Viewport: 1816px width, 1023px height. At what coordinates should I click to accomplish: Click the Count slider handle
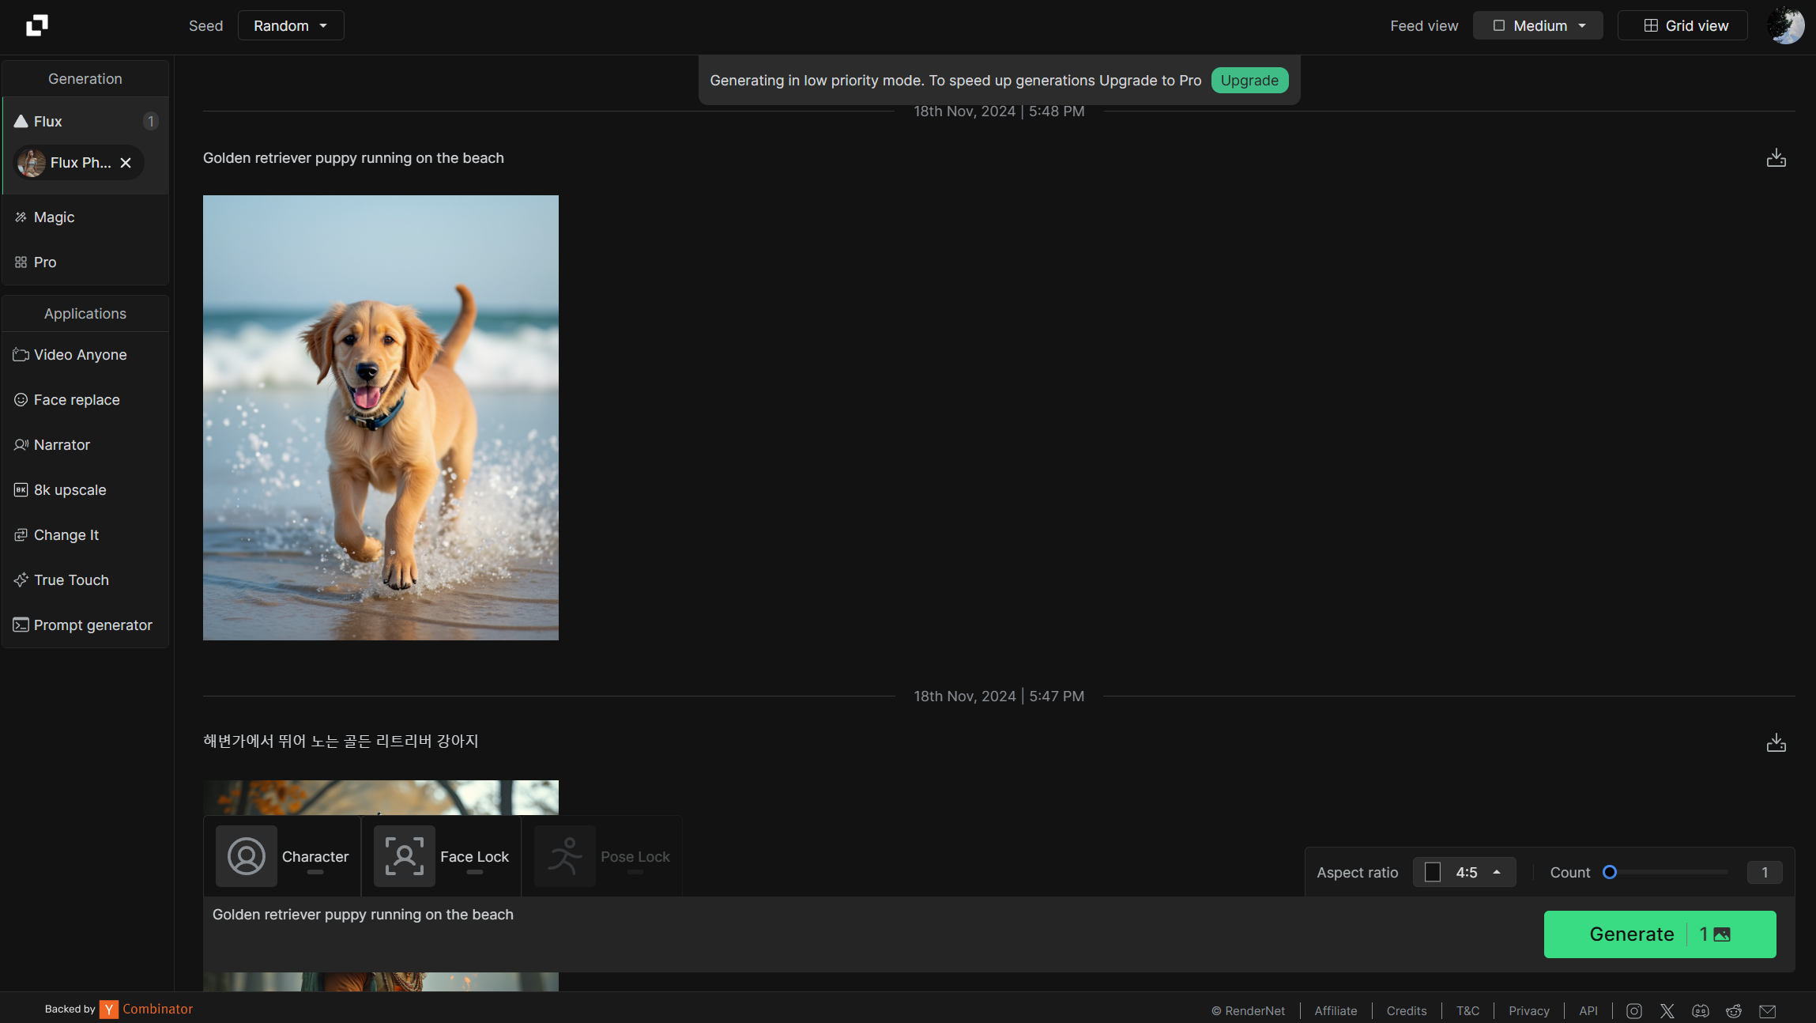[1610, 872]
